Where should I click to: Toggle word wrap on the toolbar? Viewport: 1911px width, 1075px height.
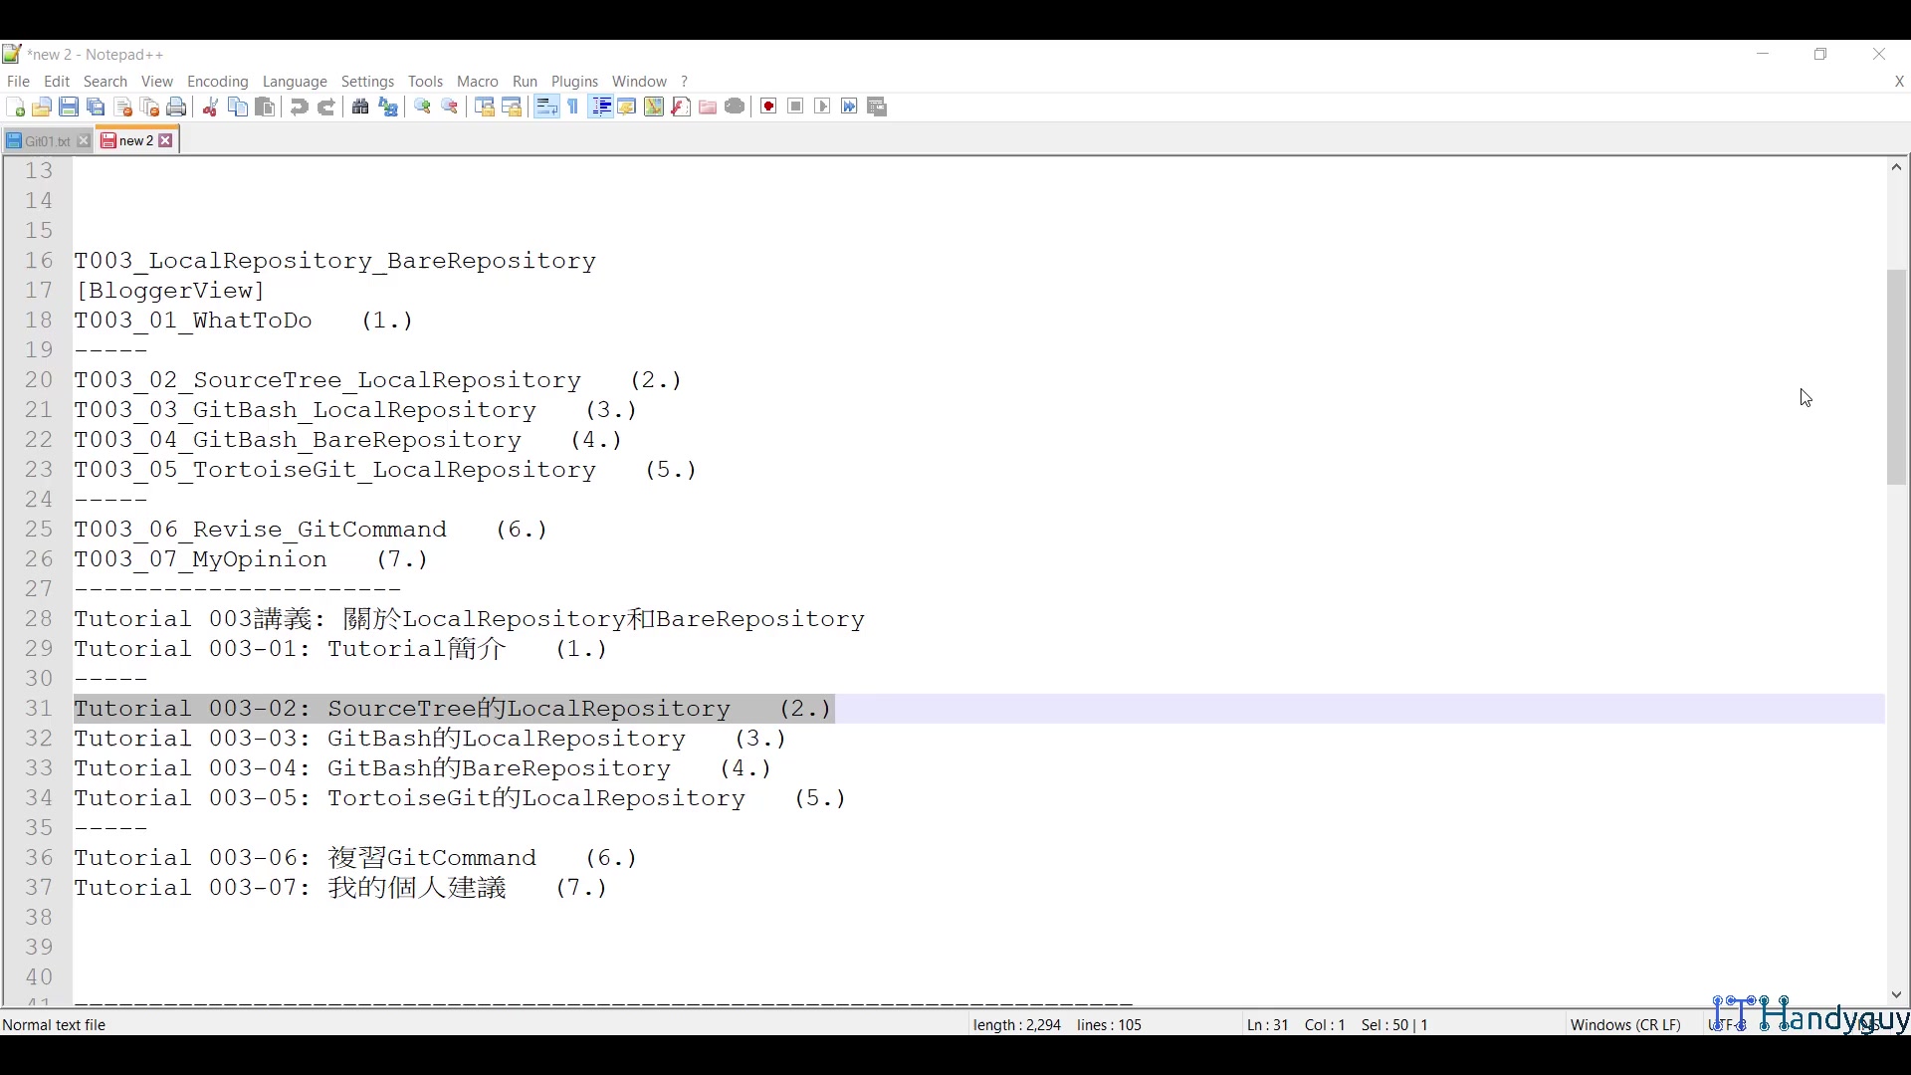(545, 107)
